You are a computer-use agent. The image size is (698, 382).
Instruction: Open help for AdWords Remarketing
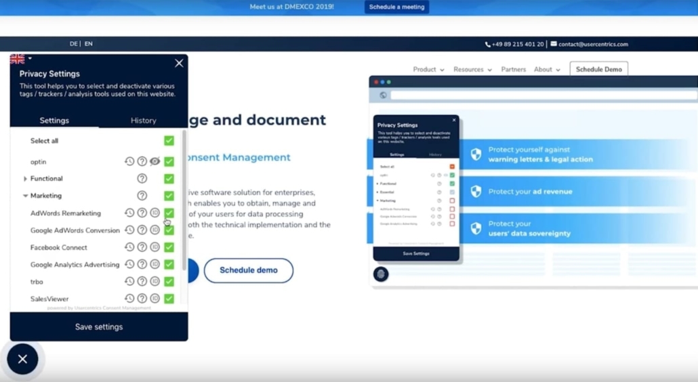click(x=142, y=213)
